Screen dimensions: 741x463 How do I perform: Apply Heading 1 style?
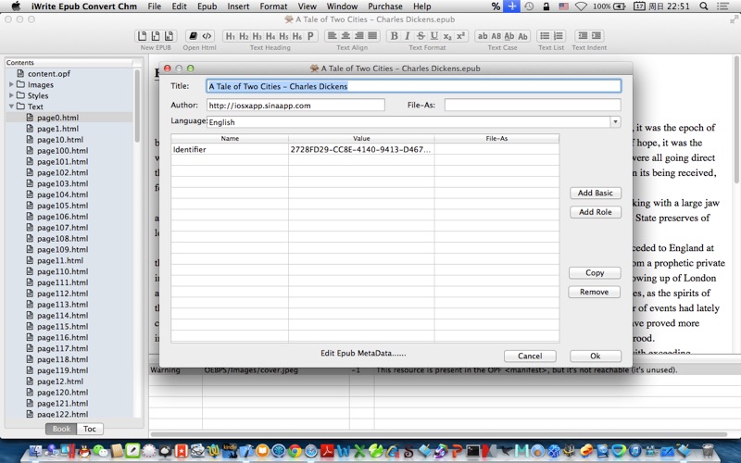coord(230,36)
